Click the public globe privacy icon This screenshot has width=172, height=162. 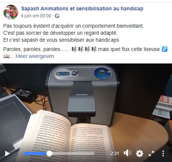pos(57,16)
